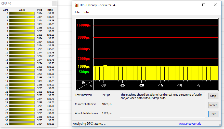
Task: Click the 'Current Latency:' label
Action: [85, 104]
